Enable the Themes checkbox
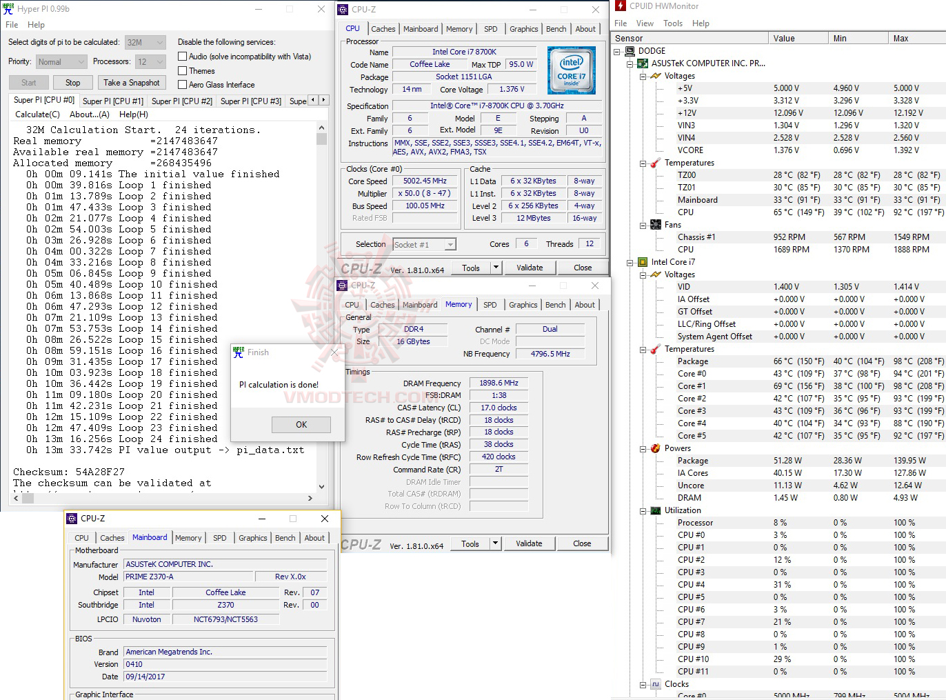The width and height of the screenshot is (946, 700). click(x=182, y=70)
